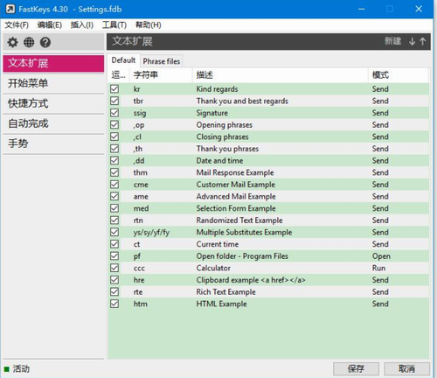The image size is (437, 378).
Task: Move entry up with up arrow
Action: point(422,41)
